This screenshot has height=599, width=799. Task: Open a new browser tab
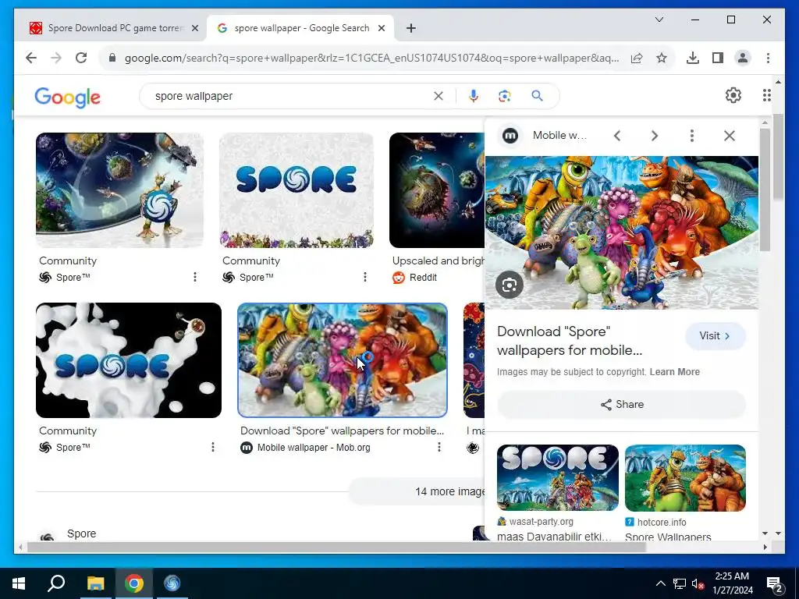(410, 28)
